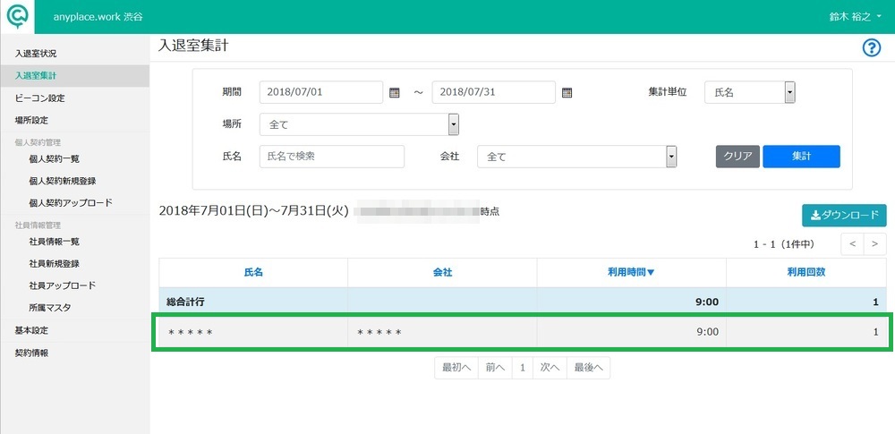Open 社員情報一覧 in the sidebar

click(x=54, y=242)
